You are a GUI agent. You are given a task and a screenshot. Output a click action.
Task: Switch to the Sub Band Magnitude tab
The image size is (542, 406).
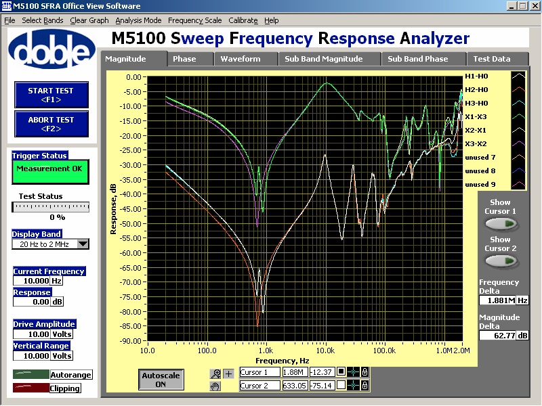330,59
